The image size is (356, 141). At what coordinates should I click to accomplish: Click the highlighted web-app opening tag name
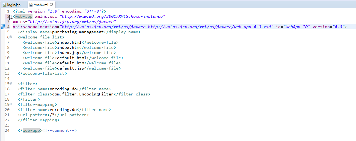coord(24,16)
